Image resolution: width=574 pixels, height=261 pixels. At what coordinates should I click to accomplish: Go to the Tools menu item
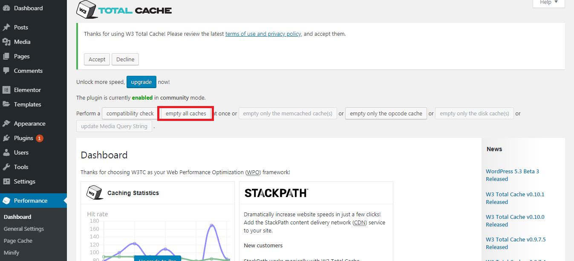33,167
